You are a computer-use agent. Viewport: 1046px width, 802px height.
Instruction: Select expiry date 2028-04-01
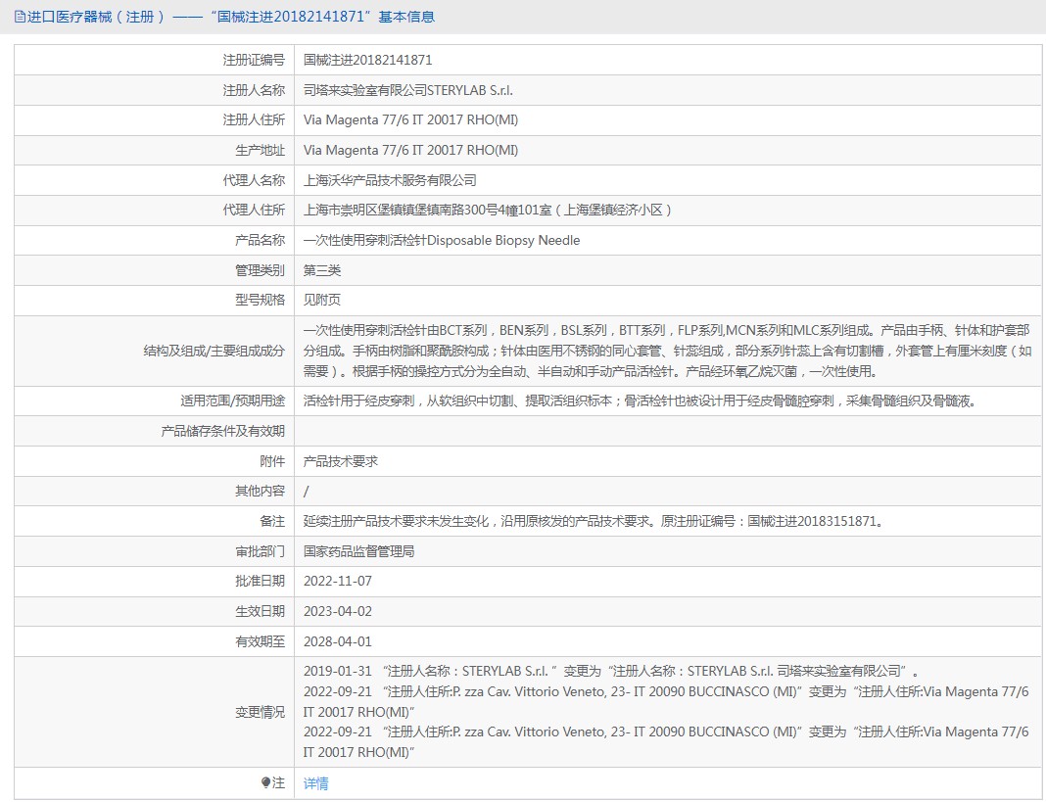click(338, 641)
